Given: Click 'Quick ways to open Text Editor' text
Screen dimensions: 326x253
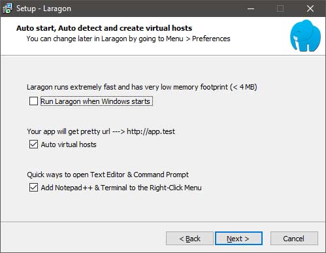Looking at the screenshot, I should 108,175.
